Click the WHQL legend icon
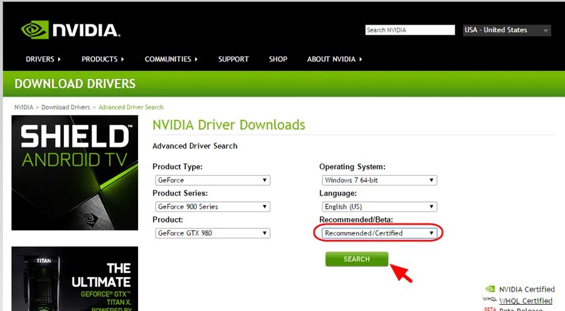Viewport: 565px width, 311px height. click(489, 300)
